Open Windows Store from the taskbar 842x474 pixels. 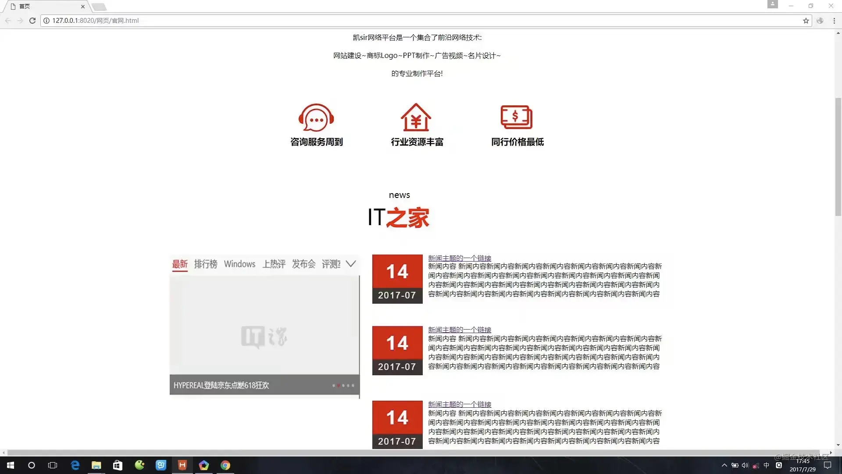(118, 465)
